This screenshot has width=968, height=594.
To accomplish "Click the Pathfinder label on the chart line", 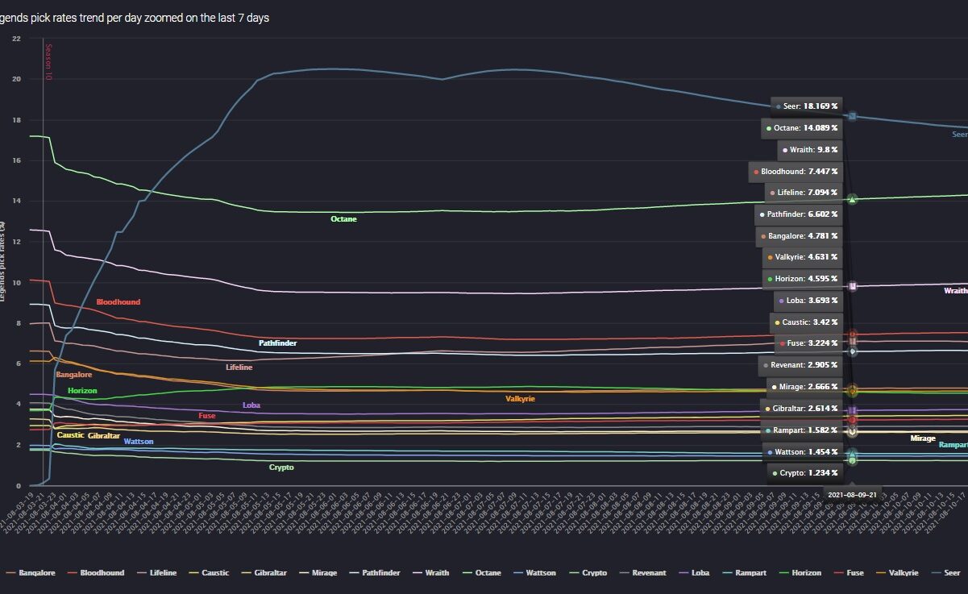I will 277,343.
